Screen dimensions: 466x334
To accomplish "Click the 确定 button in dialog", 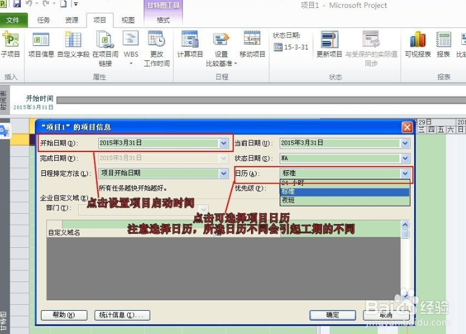I will 332,315.
